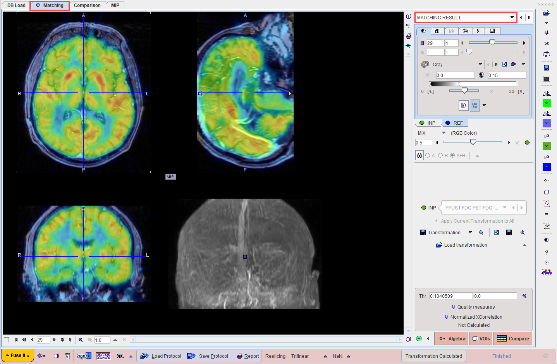557x364 pixels.
Task: Click the pushpin icon in right sidebar
Action: (547, 33)
